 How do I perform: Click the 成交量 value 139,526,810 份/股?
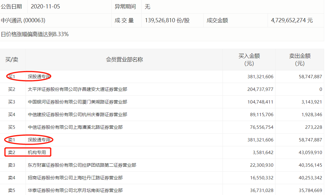click(167, 20)
